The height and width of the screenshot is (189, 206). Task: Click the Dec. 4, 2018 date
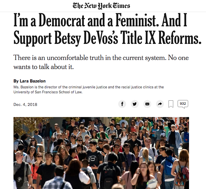point(25,104)
